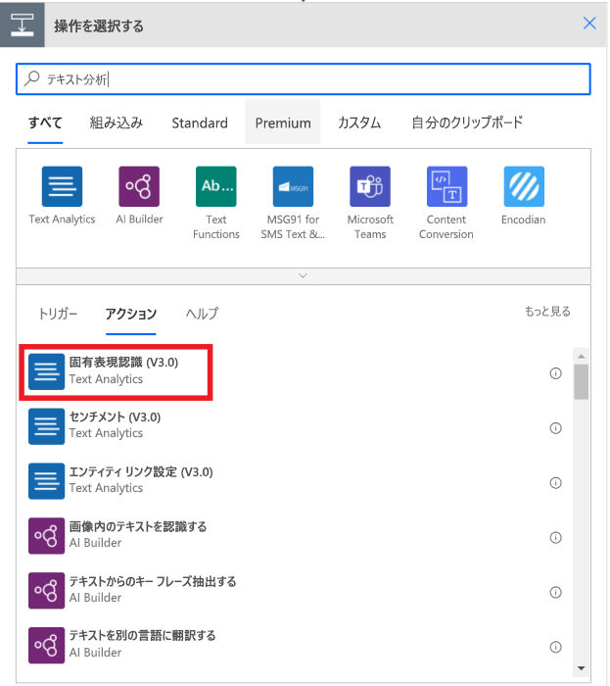610x686 pixels.
Task: Choose the Encodian connector icon
Action: [524, 186]
